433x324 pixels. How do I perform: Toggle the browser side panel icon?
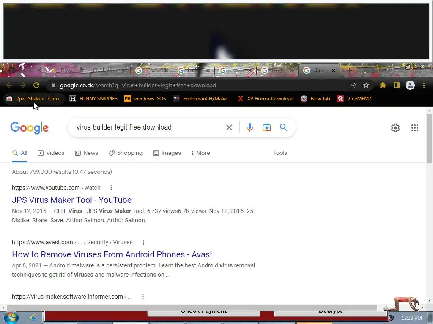pos(397,85)
